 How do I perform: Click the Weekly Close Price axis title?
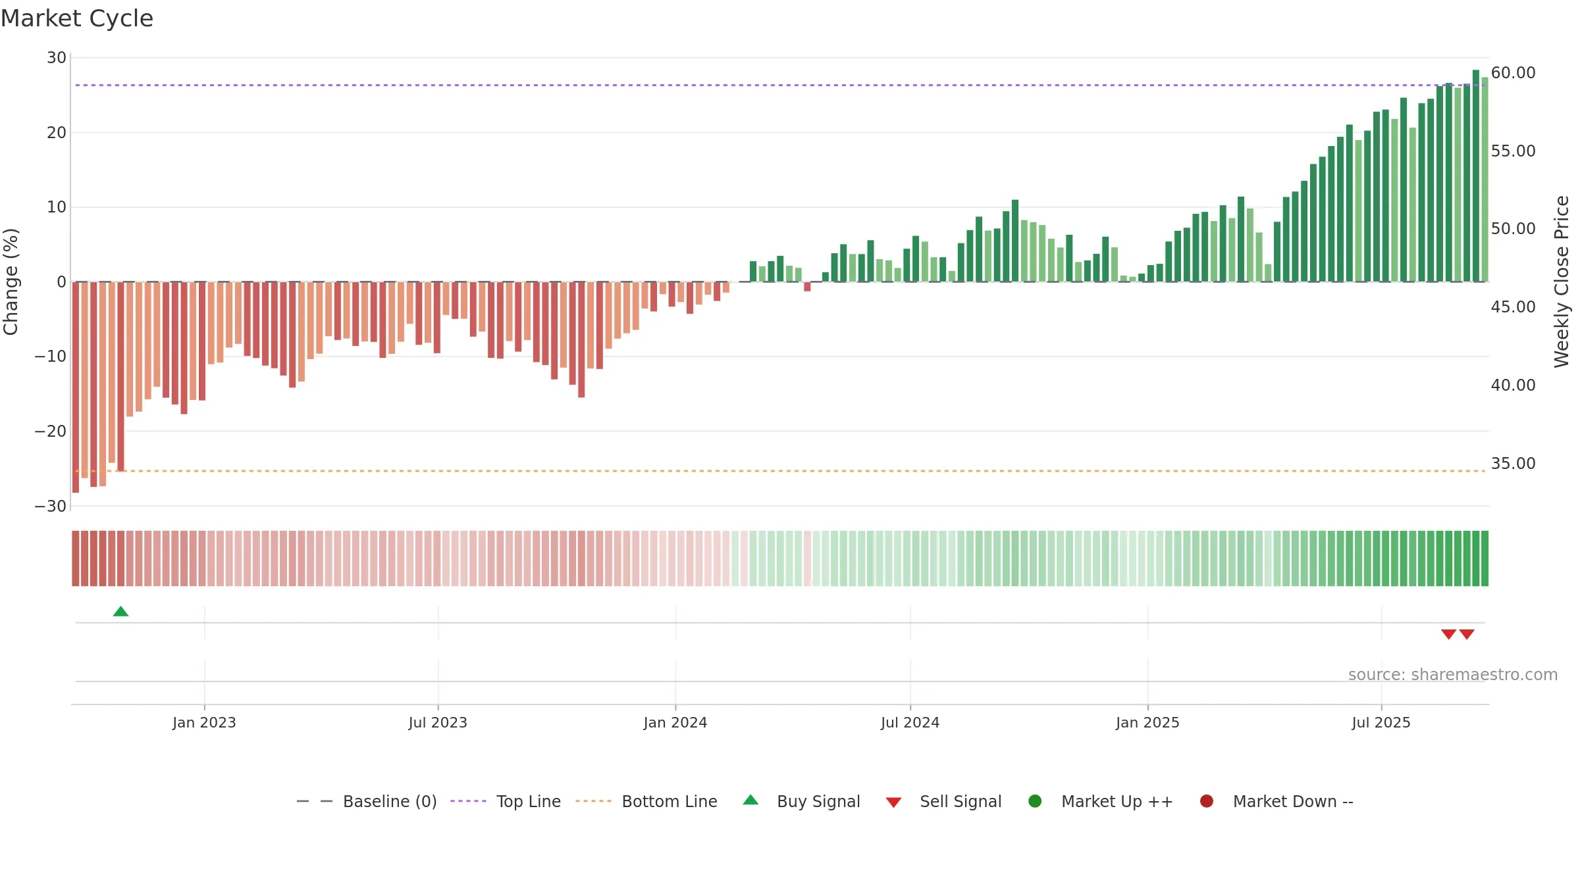click(1562, 282)
